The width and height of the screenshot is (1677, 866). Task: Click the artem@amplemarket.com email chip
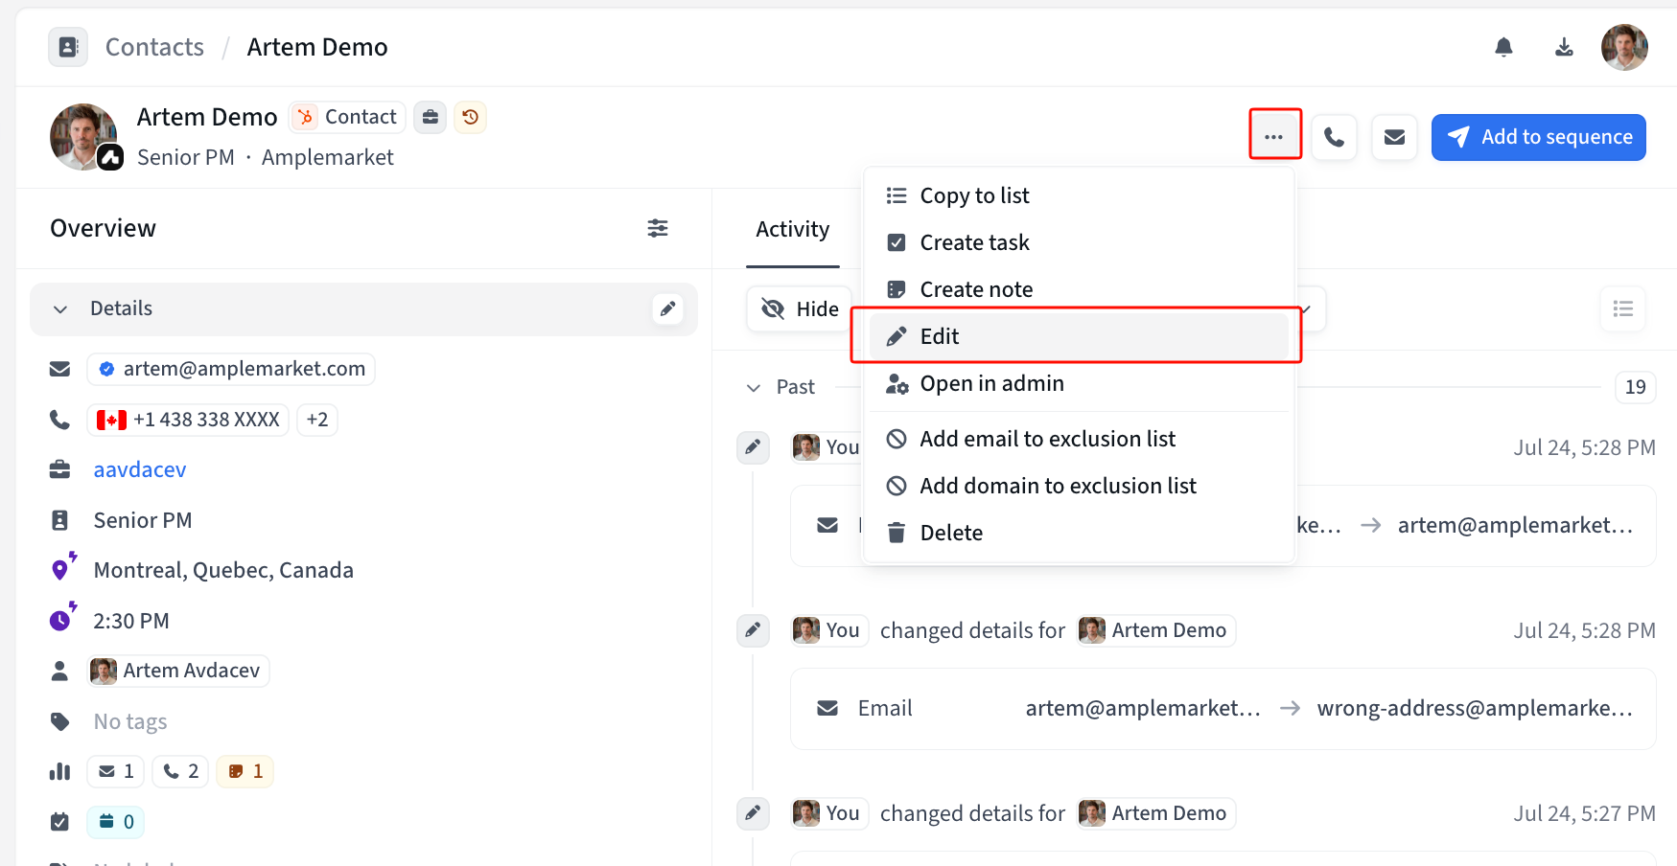231,369
